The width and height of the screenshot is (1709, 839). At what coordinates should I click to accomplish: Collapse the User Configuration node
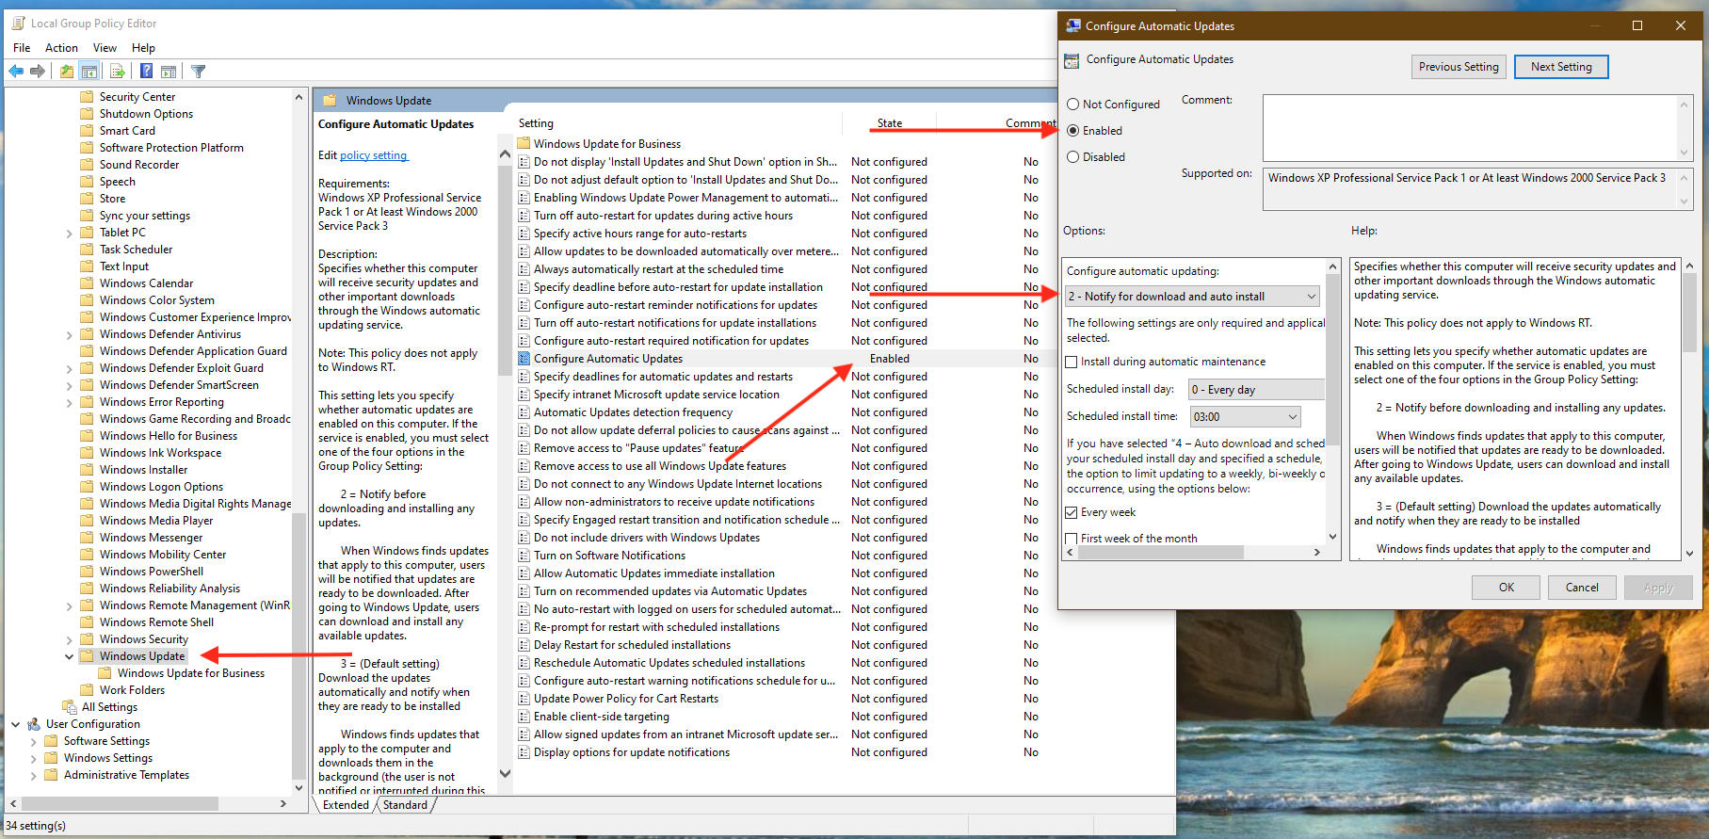[x=15, y=724]
